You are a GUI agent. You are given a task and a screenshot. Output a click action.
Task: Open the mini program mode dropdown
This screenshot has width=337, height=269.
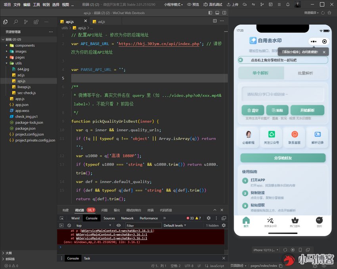[173, 4]
